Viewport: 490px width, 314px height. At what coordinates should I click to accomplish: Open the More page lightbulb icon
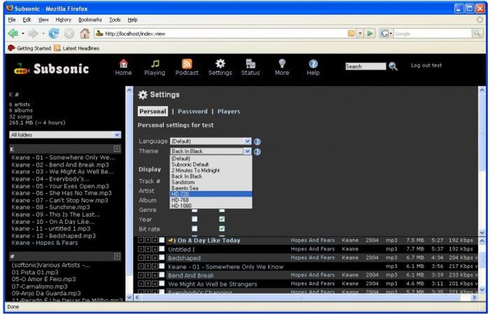tap(282, 64)
